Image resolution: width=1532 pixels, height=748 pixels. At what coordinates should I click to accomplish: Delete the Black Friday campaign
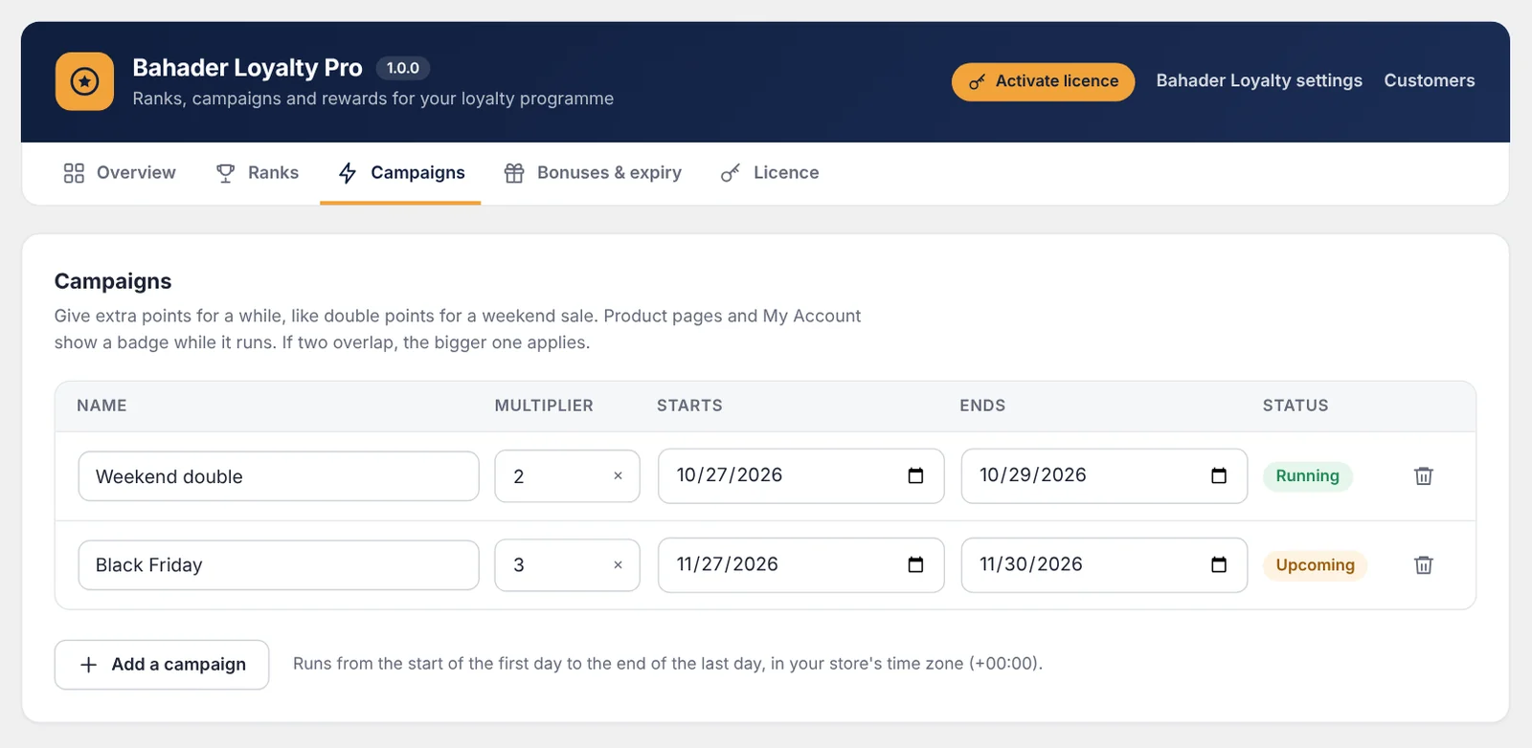pos(1424,565)
